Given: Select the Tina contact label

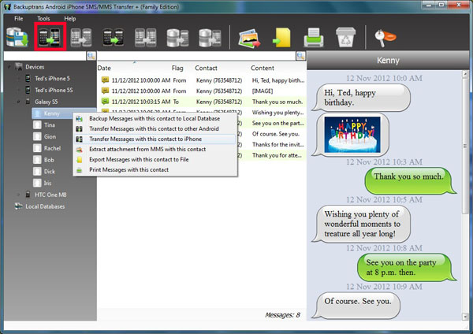Looking at the screenshot, I should click(50, 124).
